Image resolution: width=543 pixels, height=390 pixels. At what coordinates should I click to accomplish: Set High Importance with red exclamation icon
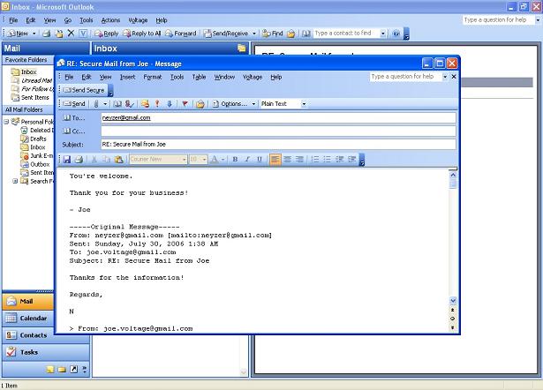point(157,104)
